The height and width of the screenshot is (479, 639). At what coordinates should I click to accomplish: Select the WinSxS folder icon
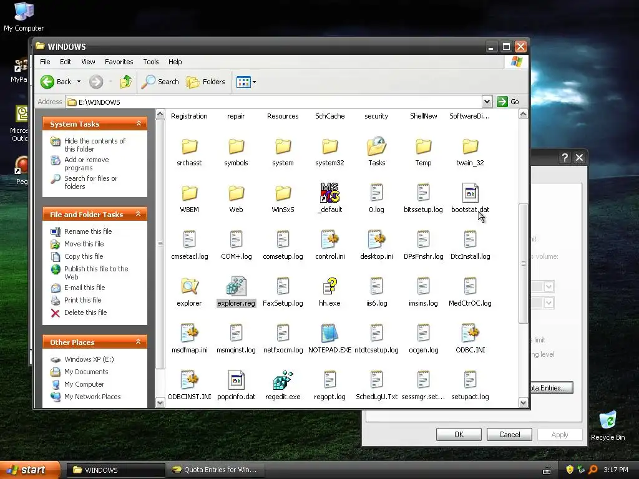283,193
